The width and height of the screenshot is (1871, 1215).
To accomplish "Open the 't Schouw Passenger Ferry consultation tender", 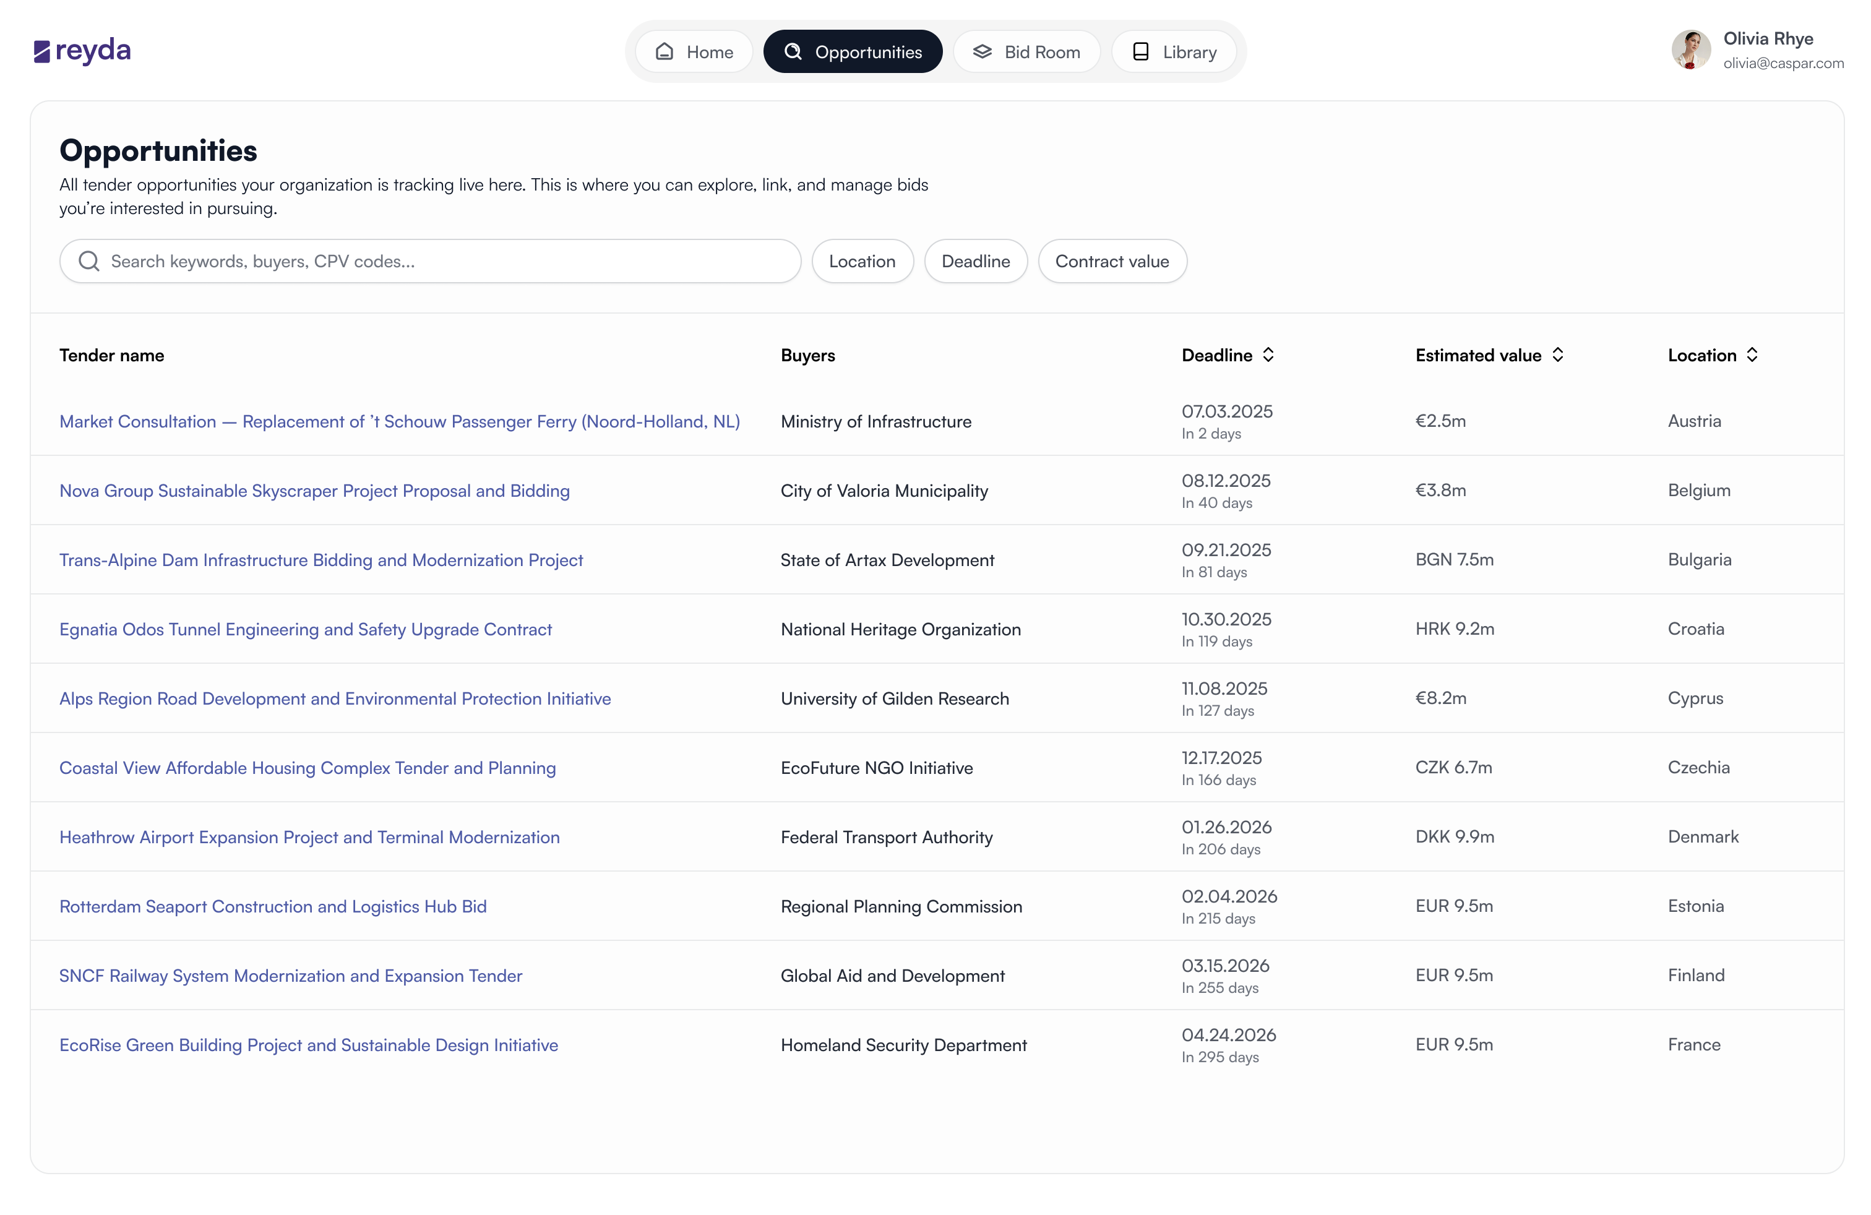I will pyautogui.click(x=399, y=421).
